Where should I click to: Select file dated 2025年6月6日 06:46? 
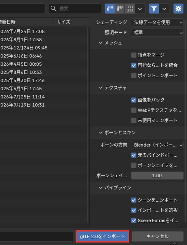tap(43, 56)
